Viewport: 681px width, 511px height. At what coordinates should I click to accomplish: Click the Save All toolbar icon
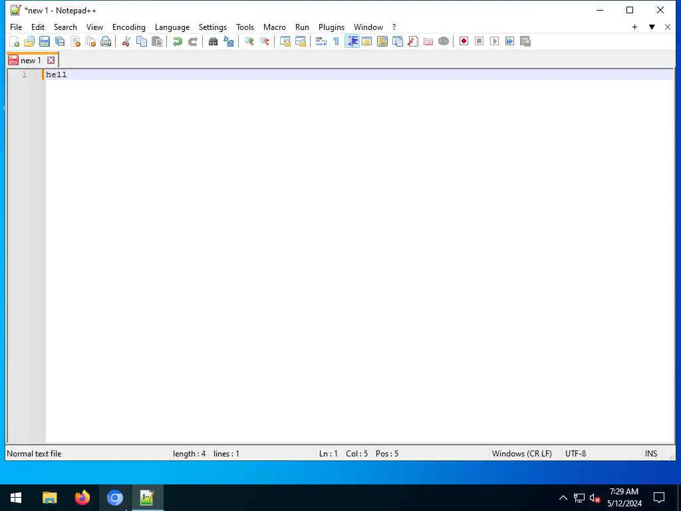pos(60,41)
